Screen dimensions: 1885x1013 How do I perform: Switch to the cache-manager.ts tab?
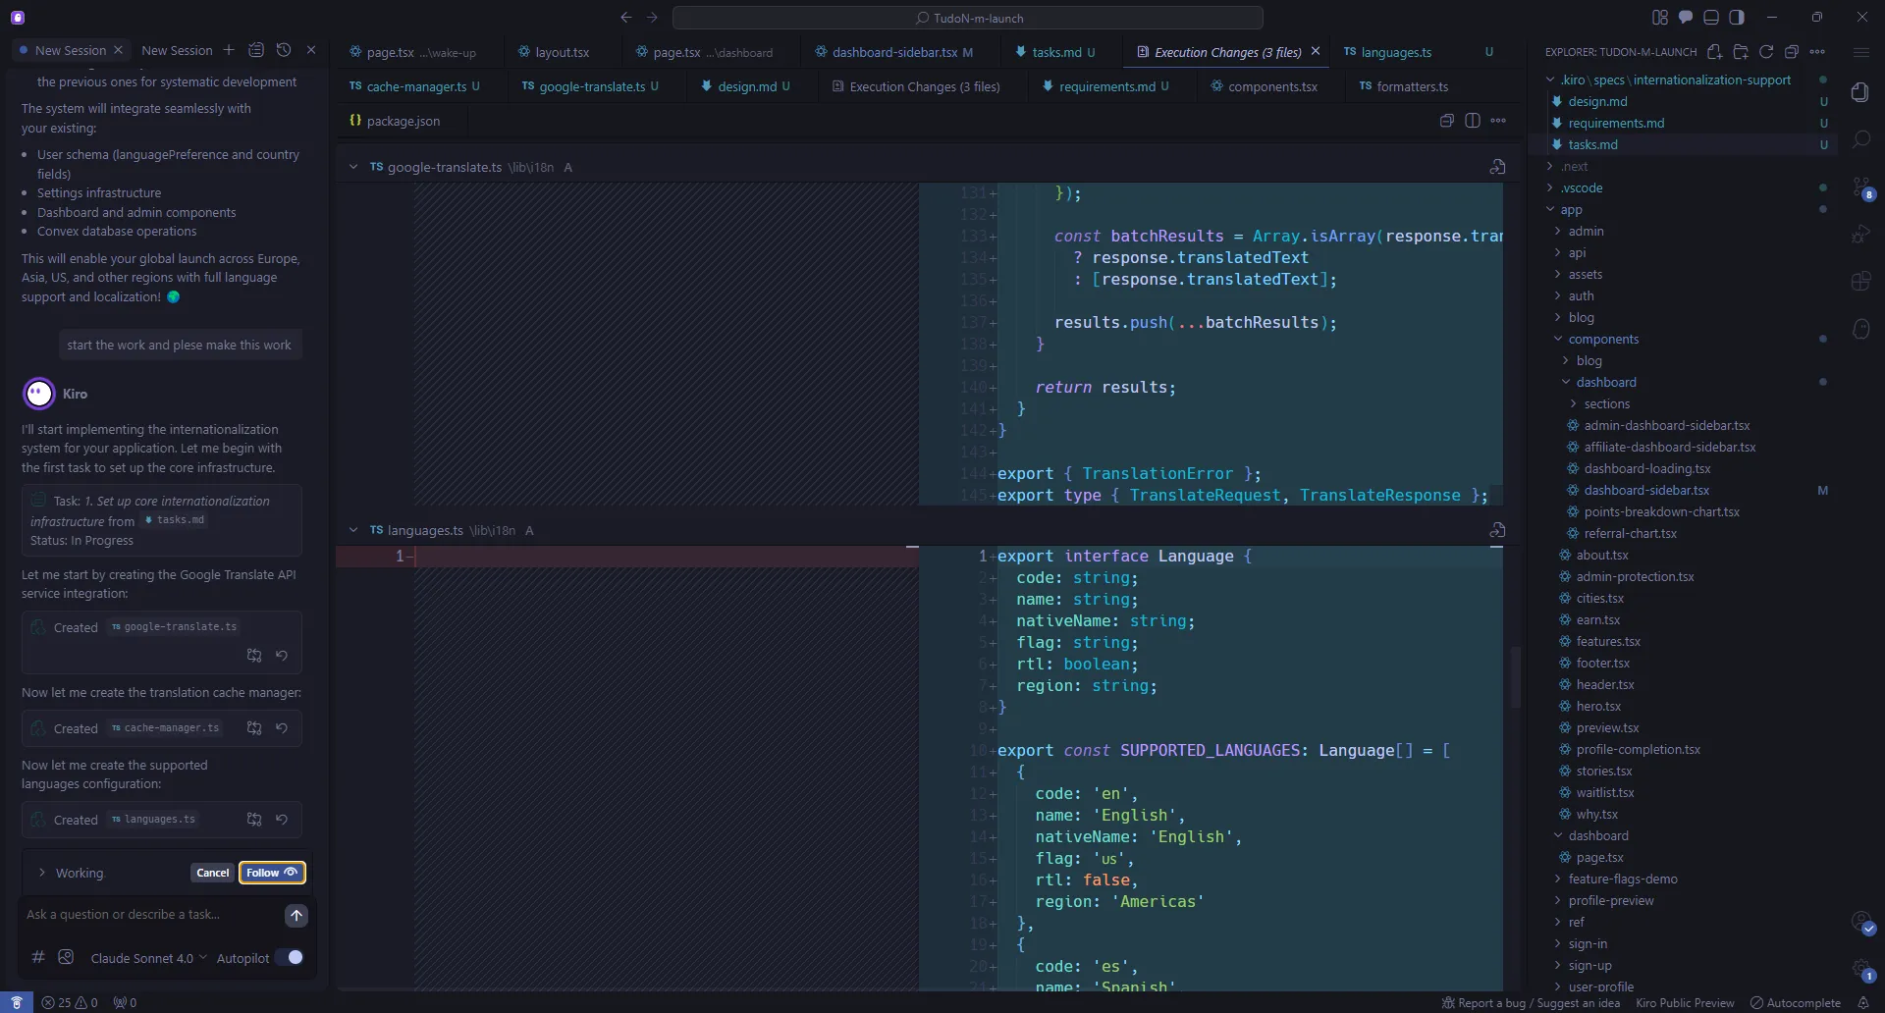pyautogui.click(x=415, y=86)
